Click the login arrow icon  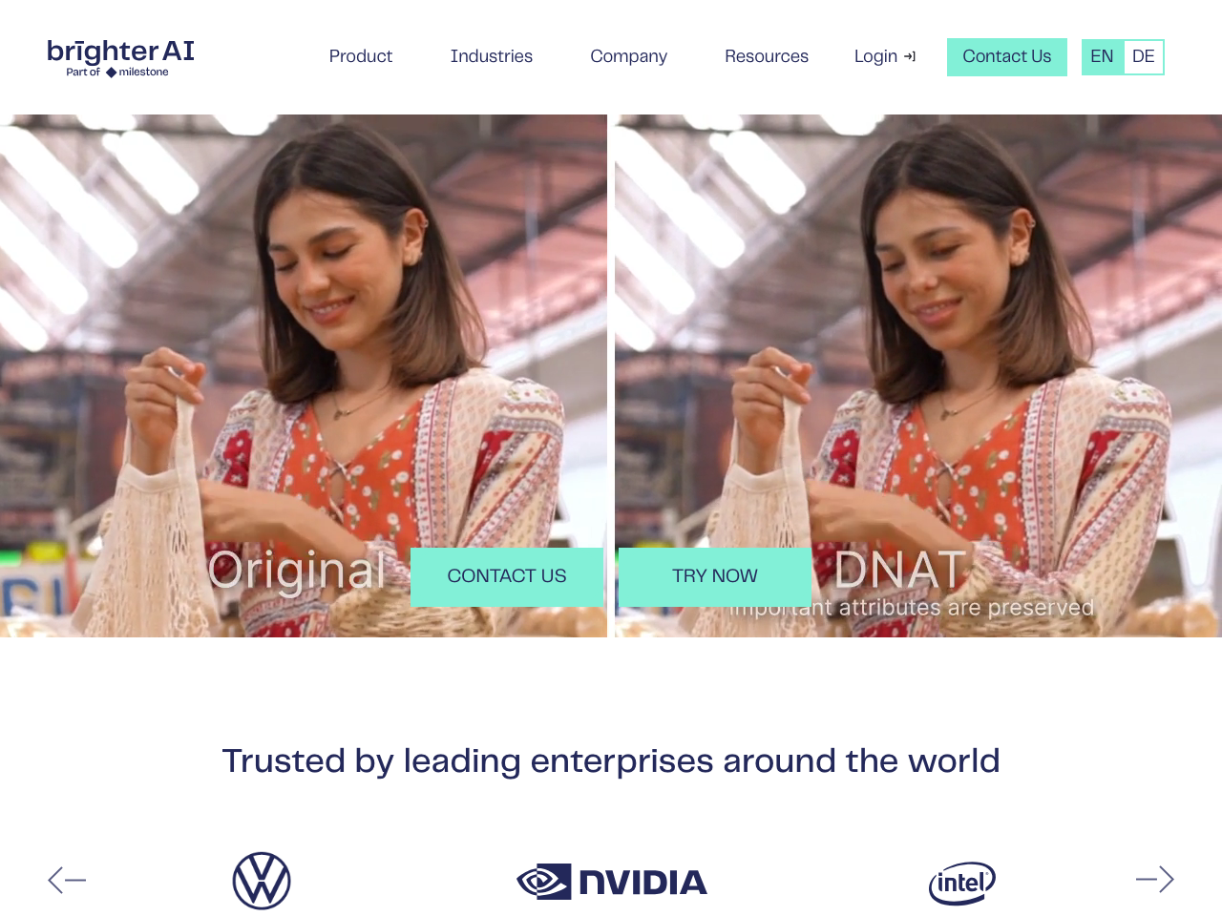[x=910, y=57]
